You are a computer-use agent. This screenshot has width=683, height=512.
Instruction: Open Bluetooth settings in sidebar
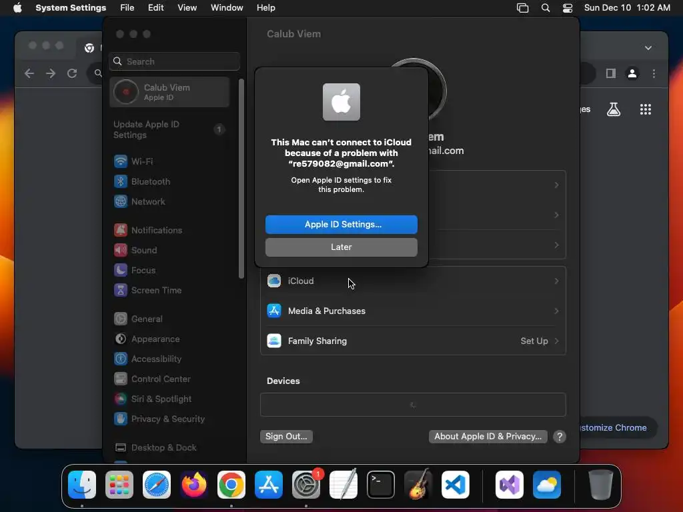point(169,181)
